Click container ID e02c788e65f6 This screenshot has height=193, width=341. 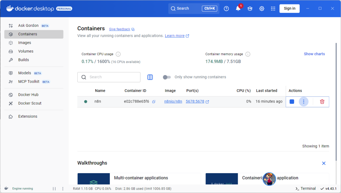pyautogui.click(x=137, y=101)
